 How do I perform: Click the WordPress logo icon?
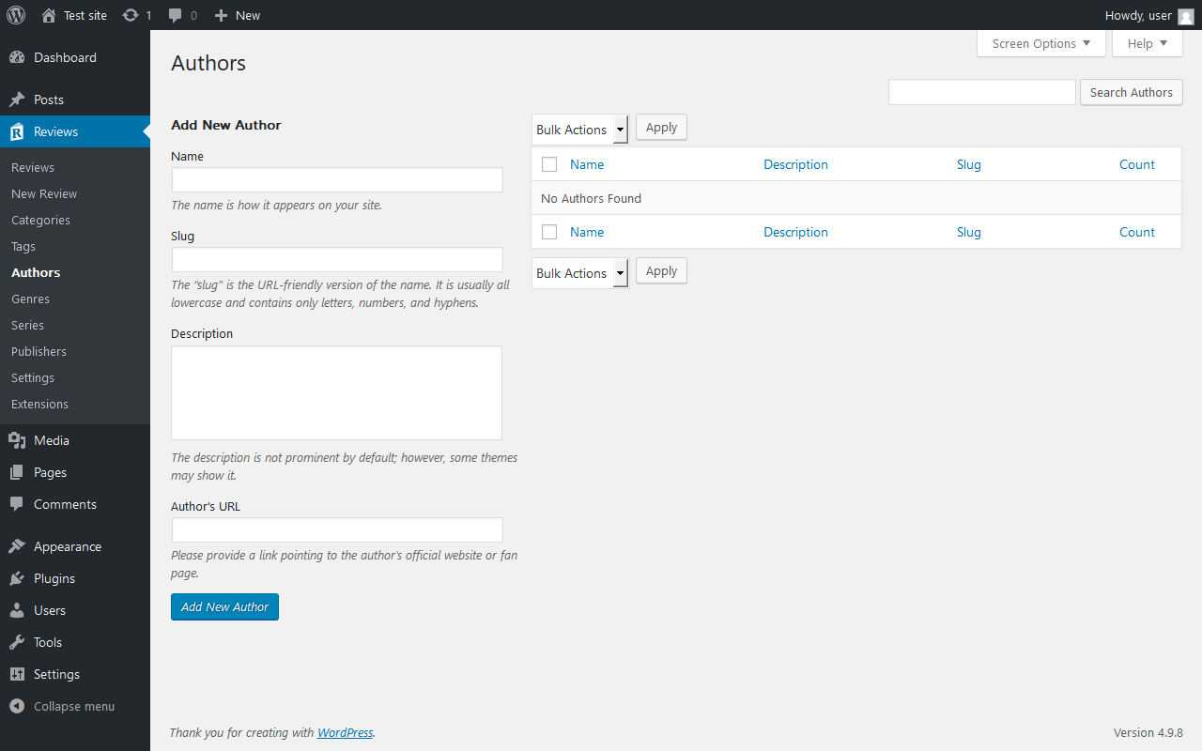click(x=16, y=15)
